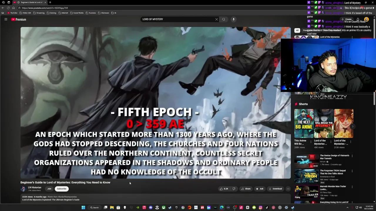Open options for Wonder Man Trailer video

(352, 187)
